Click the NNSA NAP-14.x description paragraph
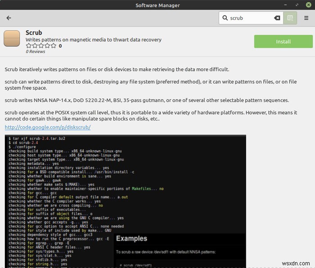 [x=147, y=100]
